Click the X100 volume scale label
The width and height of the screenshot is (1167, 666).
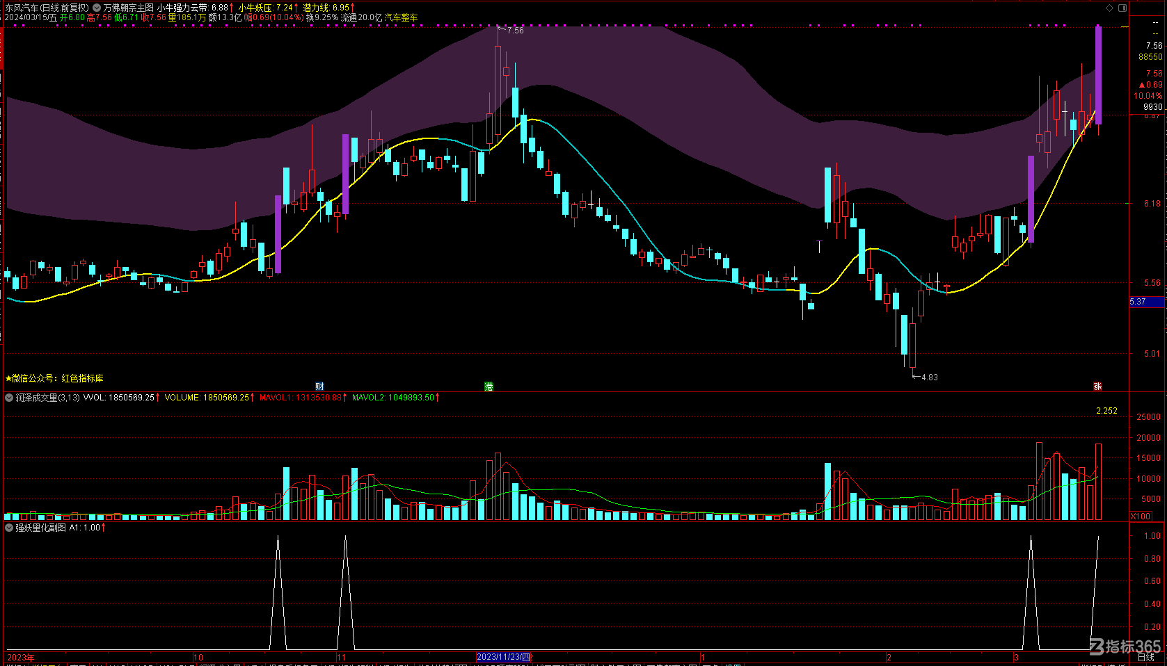click(x=1141, y=516)
